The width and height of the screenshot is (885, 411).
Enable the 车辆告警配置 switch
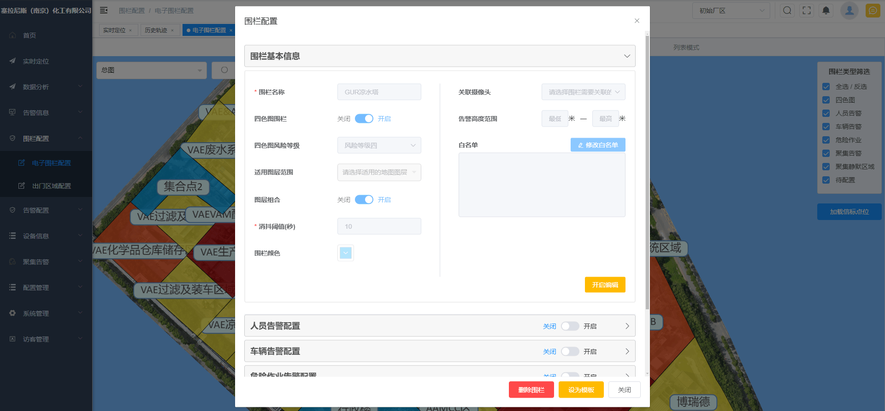(570, 352)
